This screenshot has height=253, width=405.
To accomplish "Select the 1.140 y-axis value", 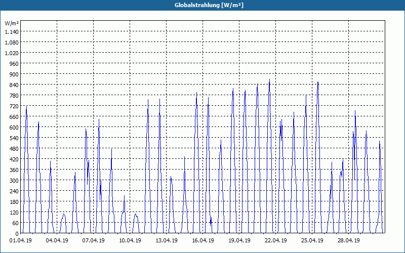I will [x=12, y=32].
